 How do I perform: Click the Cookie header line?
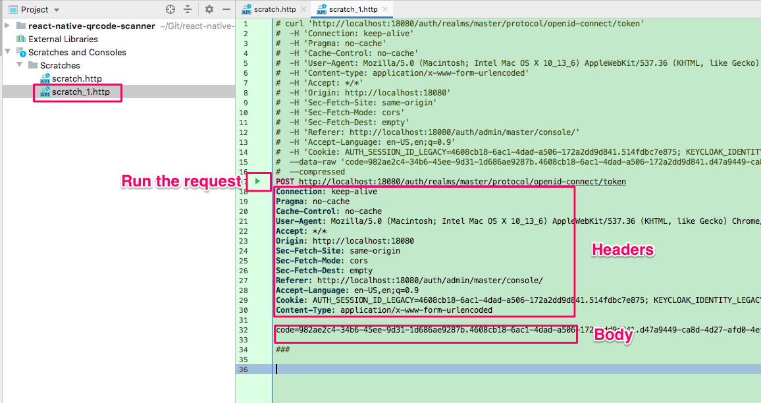517,300
